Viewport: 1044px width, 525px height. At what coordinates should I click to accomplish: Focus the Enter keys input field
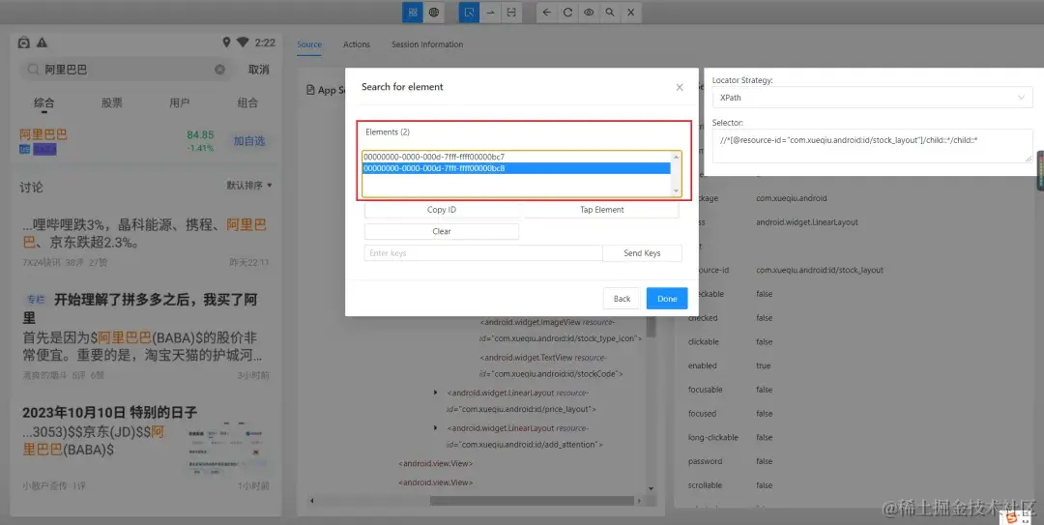(483, 253)
